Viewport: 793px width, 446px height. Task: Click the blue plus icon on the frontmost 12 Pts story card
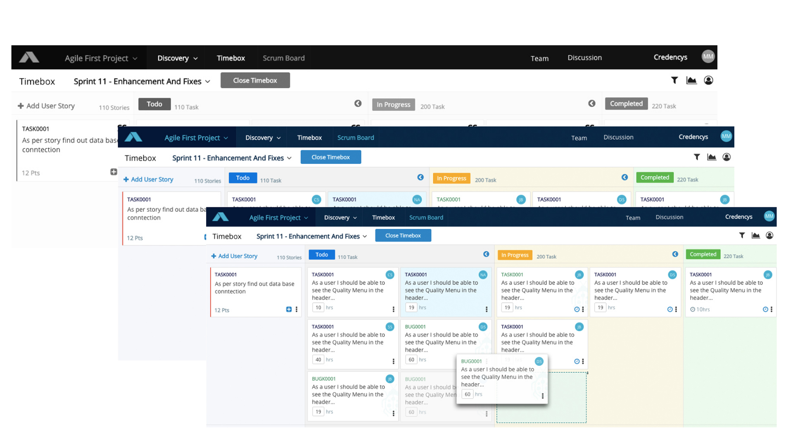pyautogui.click(x=289, y=309)
